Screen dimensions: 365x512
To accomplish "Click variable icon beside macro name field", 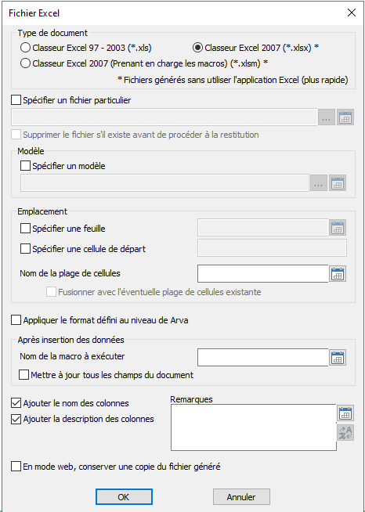I will (338, 358).
